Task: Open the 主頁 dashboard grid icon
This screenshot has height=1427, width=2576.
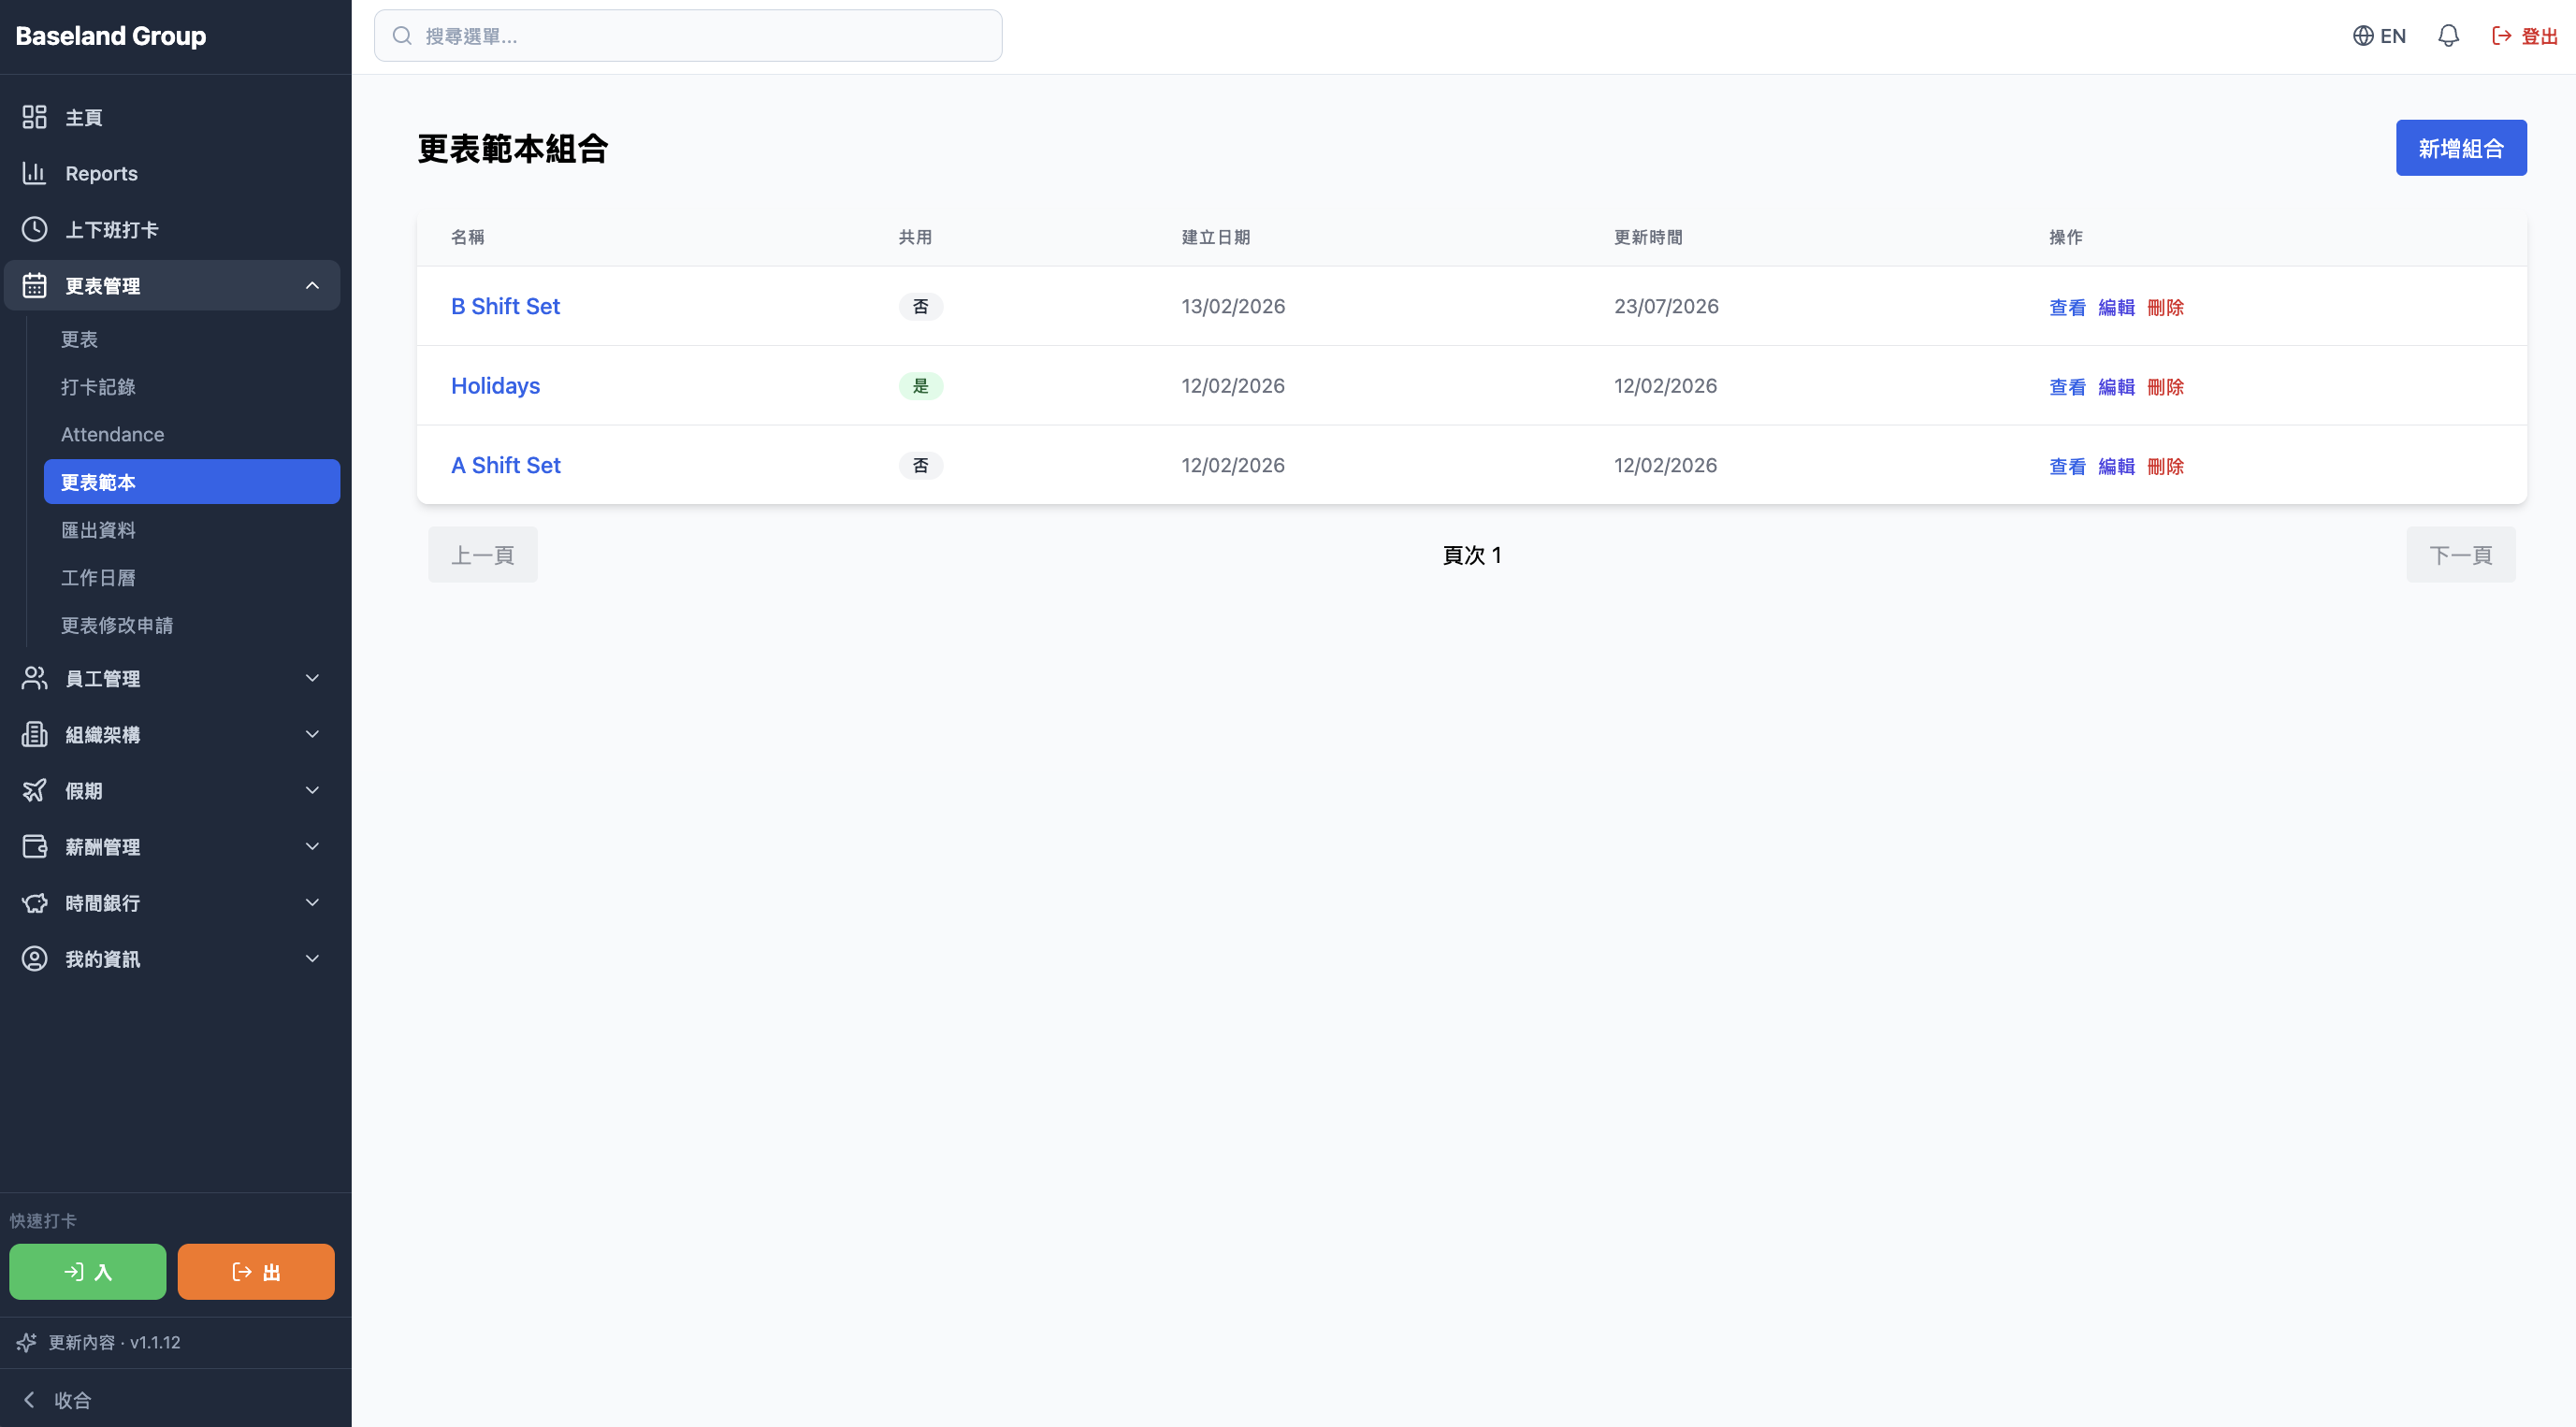Action: point(35,117)
